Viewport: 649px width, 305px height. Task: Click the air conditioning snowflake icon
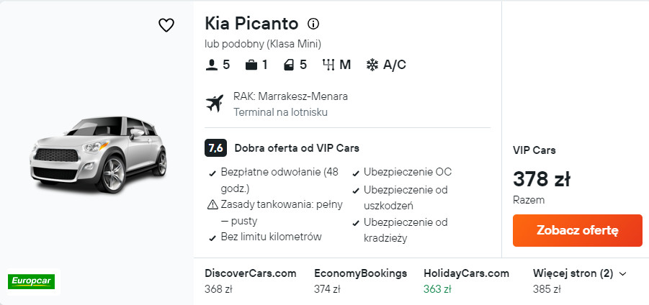pos(372,65)
